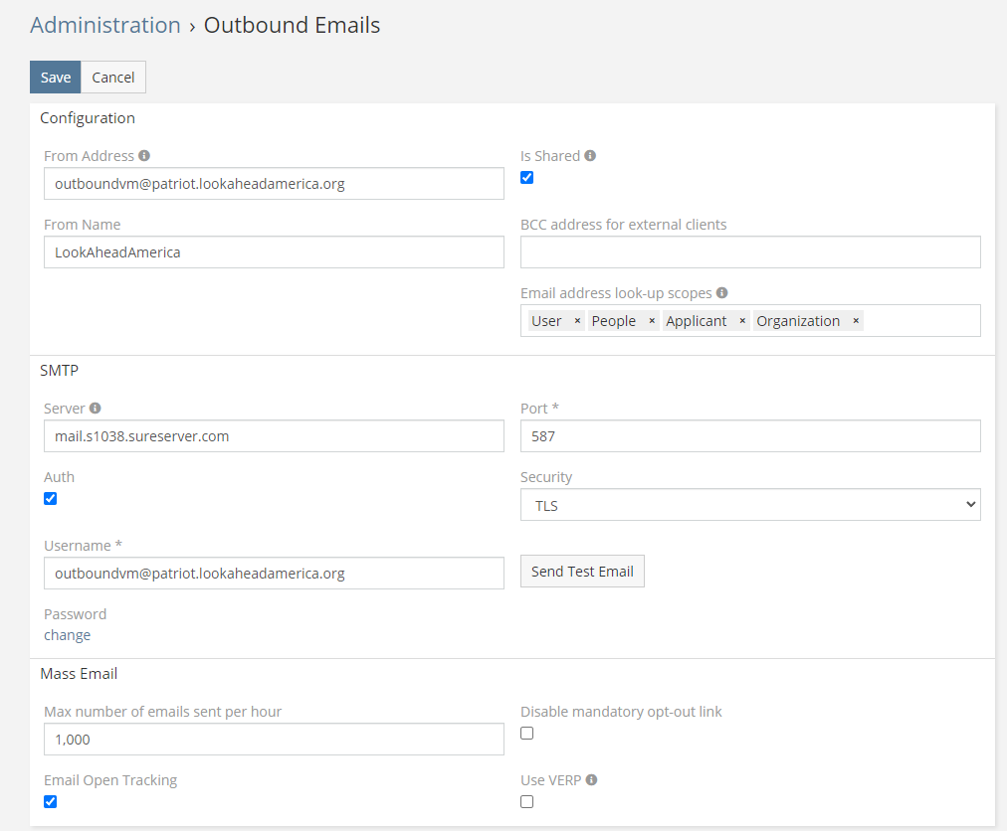This screenshot has width=1007, height=831.
Task: Click the info icon next to Server
Action: pos(96,409)
